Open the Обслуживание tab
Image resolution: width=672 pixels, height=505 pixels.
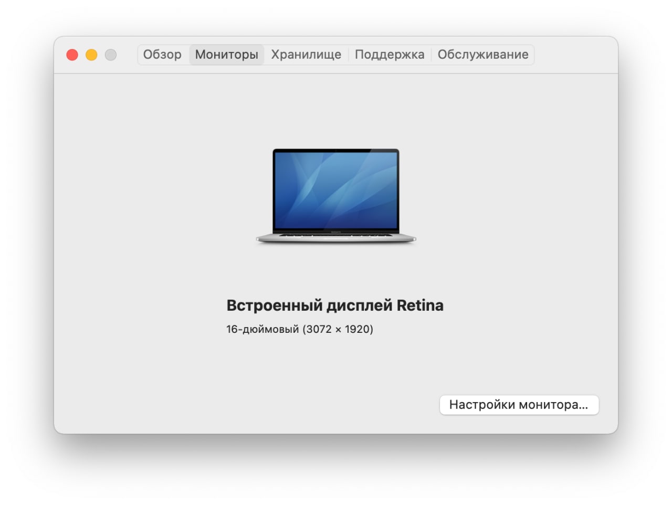pyautogui.click(x=483, y=55)
